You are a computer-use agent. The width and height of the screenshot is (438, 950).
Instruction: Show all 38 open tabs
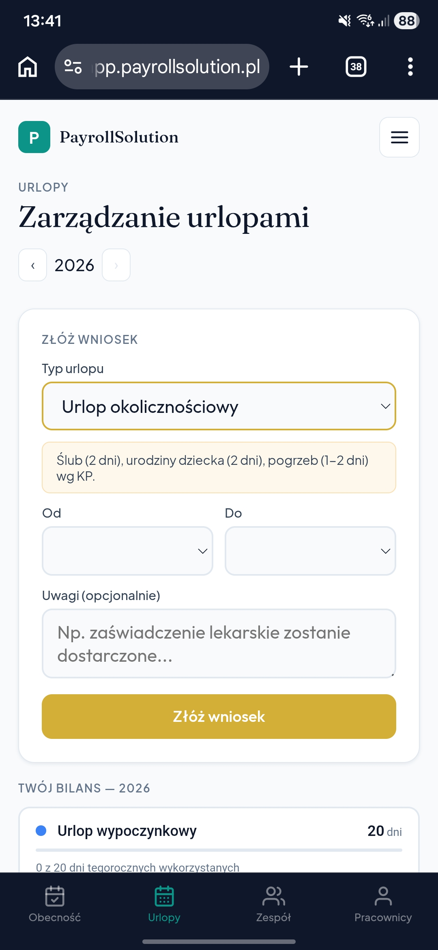click(x=355, y=67)
